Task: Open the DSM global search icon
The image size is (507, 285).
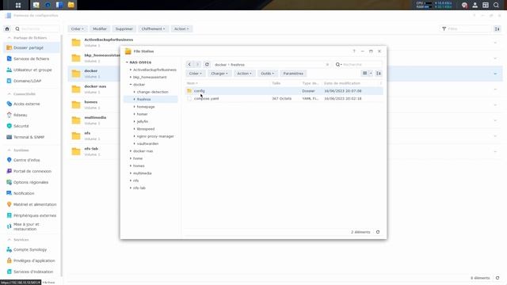Action: 496,6
